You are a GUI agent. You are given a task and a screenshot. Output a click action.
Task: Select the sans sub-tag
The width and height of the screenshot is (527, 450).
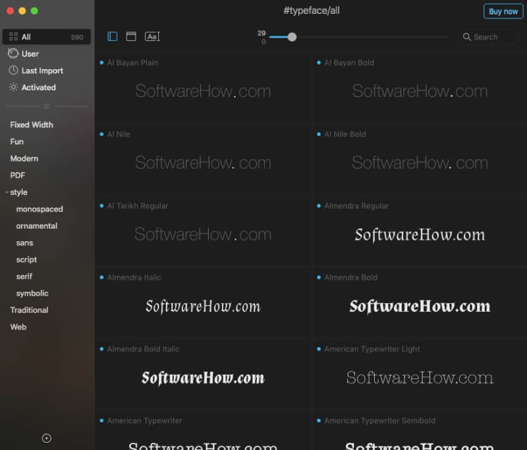[24, 242]
